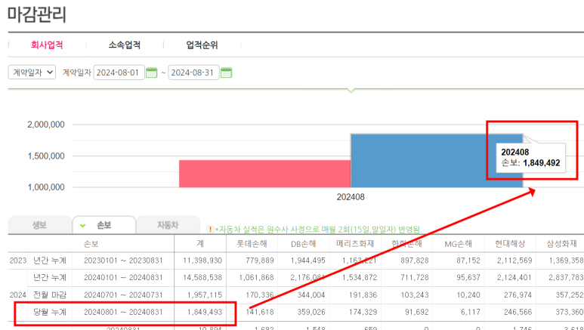Switch to the 소속업적 tab

(125, 45)
